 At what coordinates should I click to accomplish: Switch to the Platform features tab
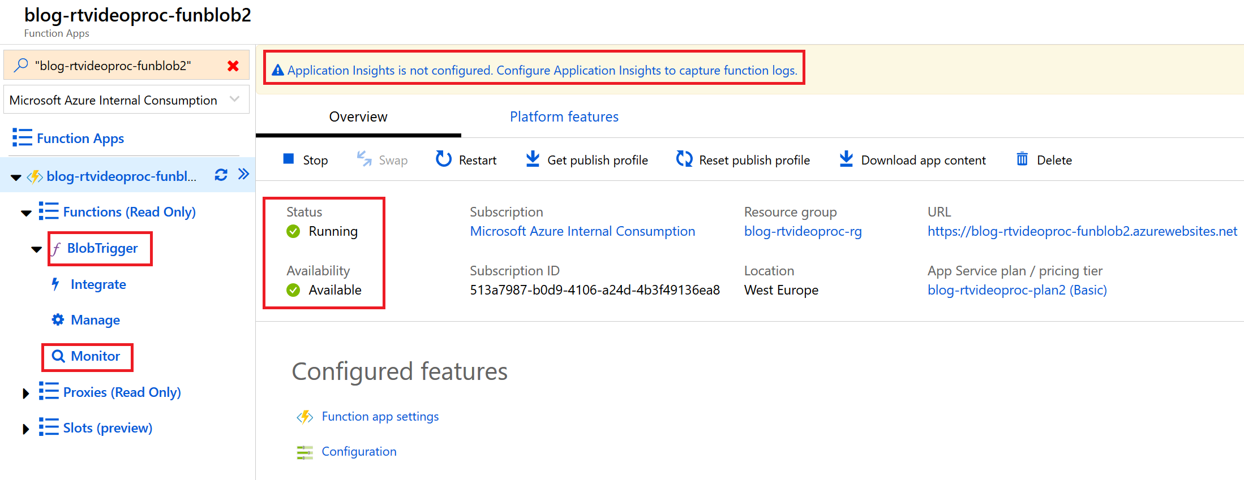(564, 117)
